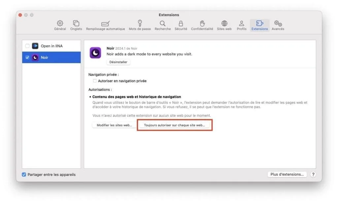Open Plus d'extensions

coord(287,175)
